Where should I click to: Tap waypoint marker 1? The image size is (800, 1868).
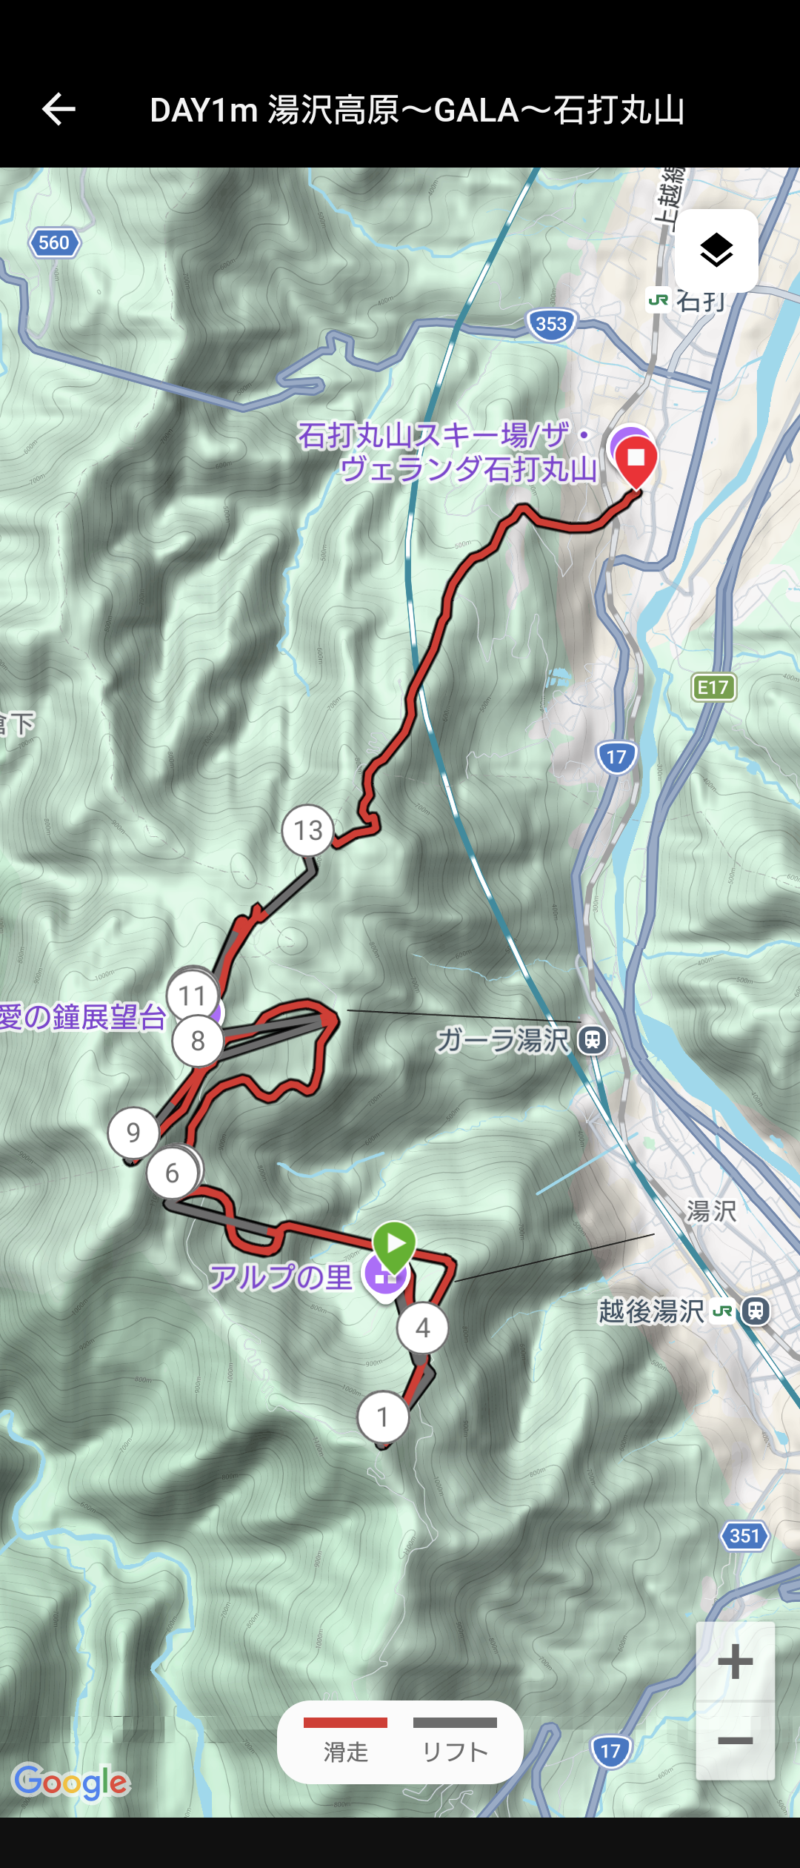coord(383,1417)
